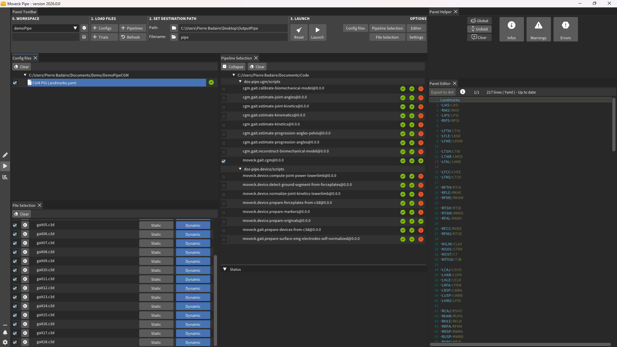Click the rightmost green icon for moveck.device.prepare-originals
This screenshot has height=347, width=617.
tap(421, 221)
